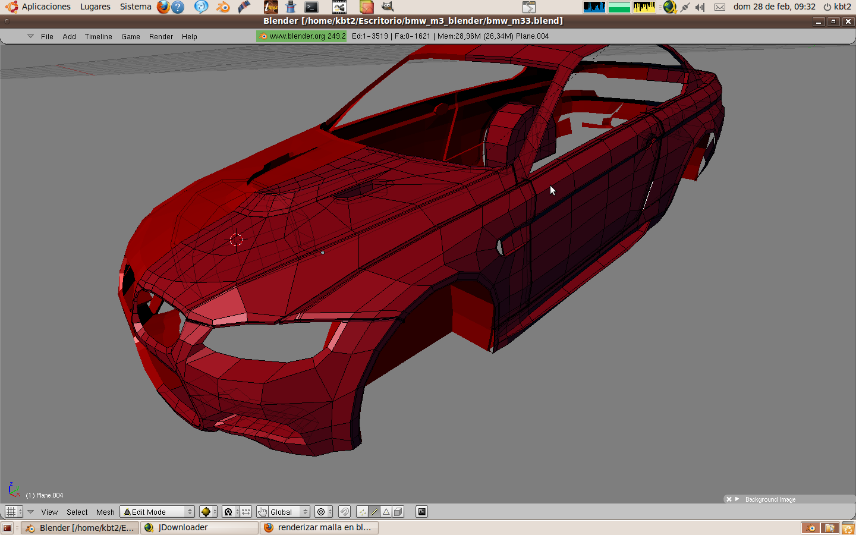Toggle edge select mode
856x535 pixels.
click(374, 512)
